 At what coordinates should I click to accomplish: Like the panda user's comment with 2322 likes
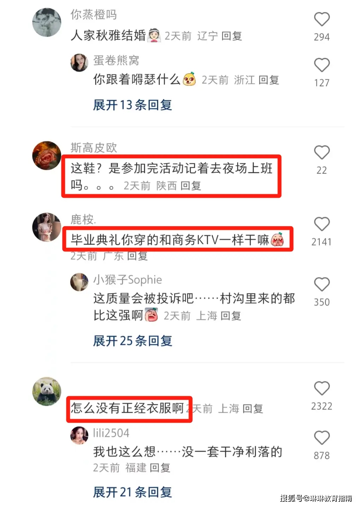(x=322, y=388)
